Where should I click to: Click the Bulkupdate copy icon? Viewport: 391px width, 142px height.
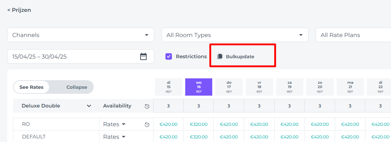click(x=220, y=56)
